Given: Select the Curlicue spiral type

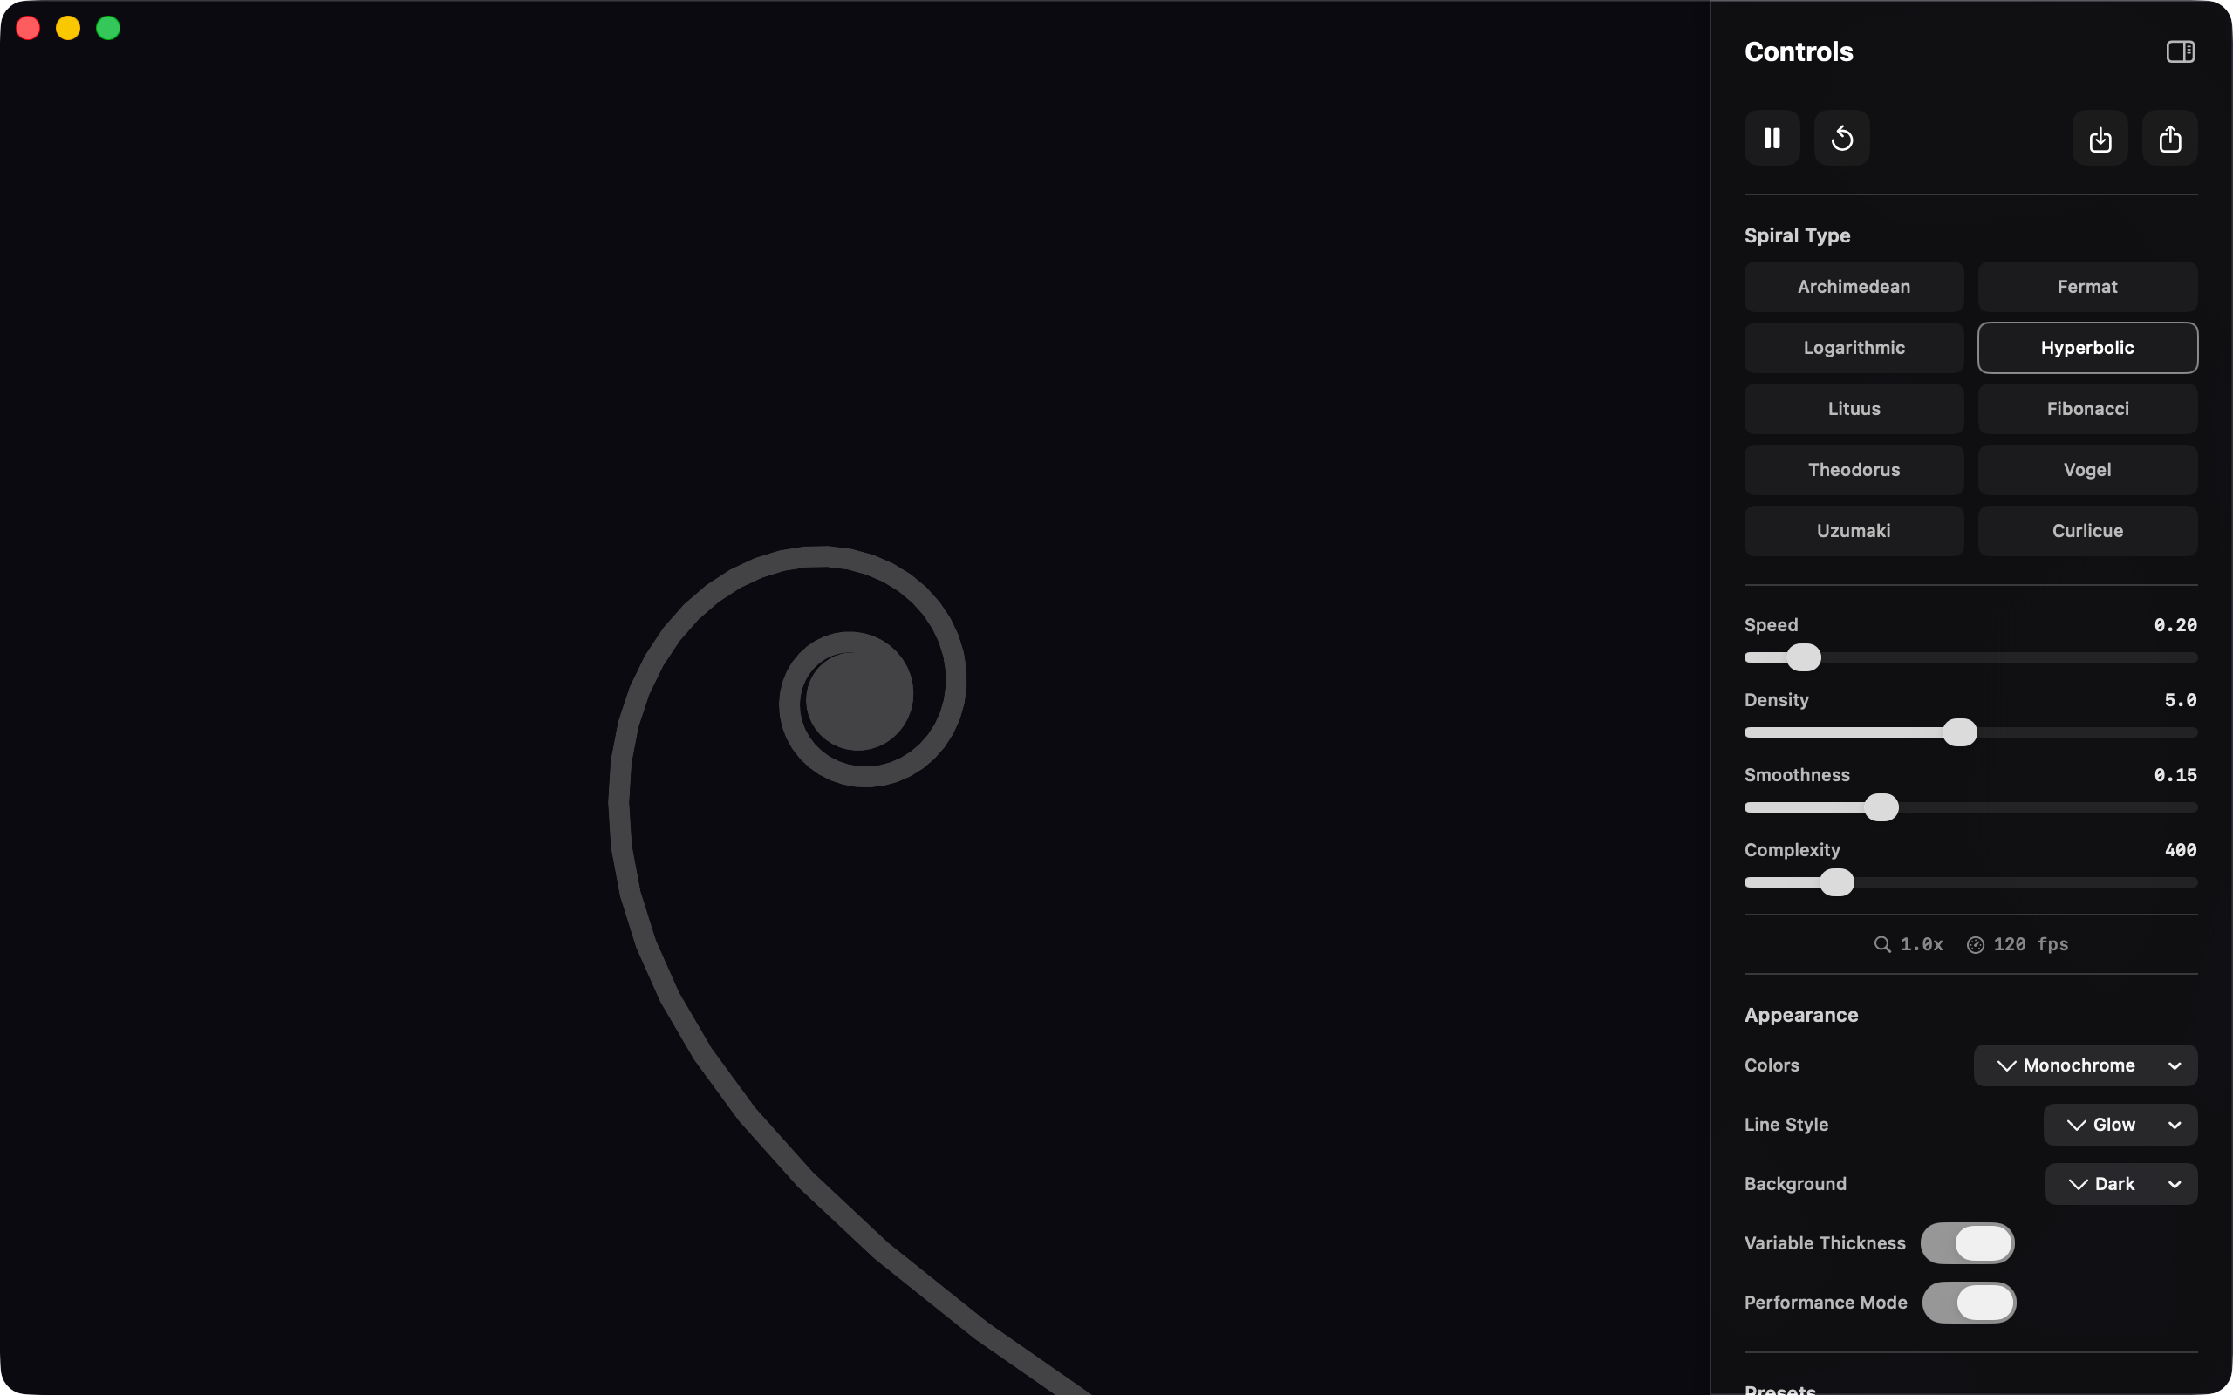Looking at the screenshot, I should click(x=2087, y=530).
